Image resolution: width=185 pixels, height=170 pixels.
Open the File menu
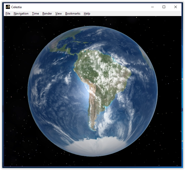[x=8, y=14]
